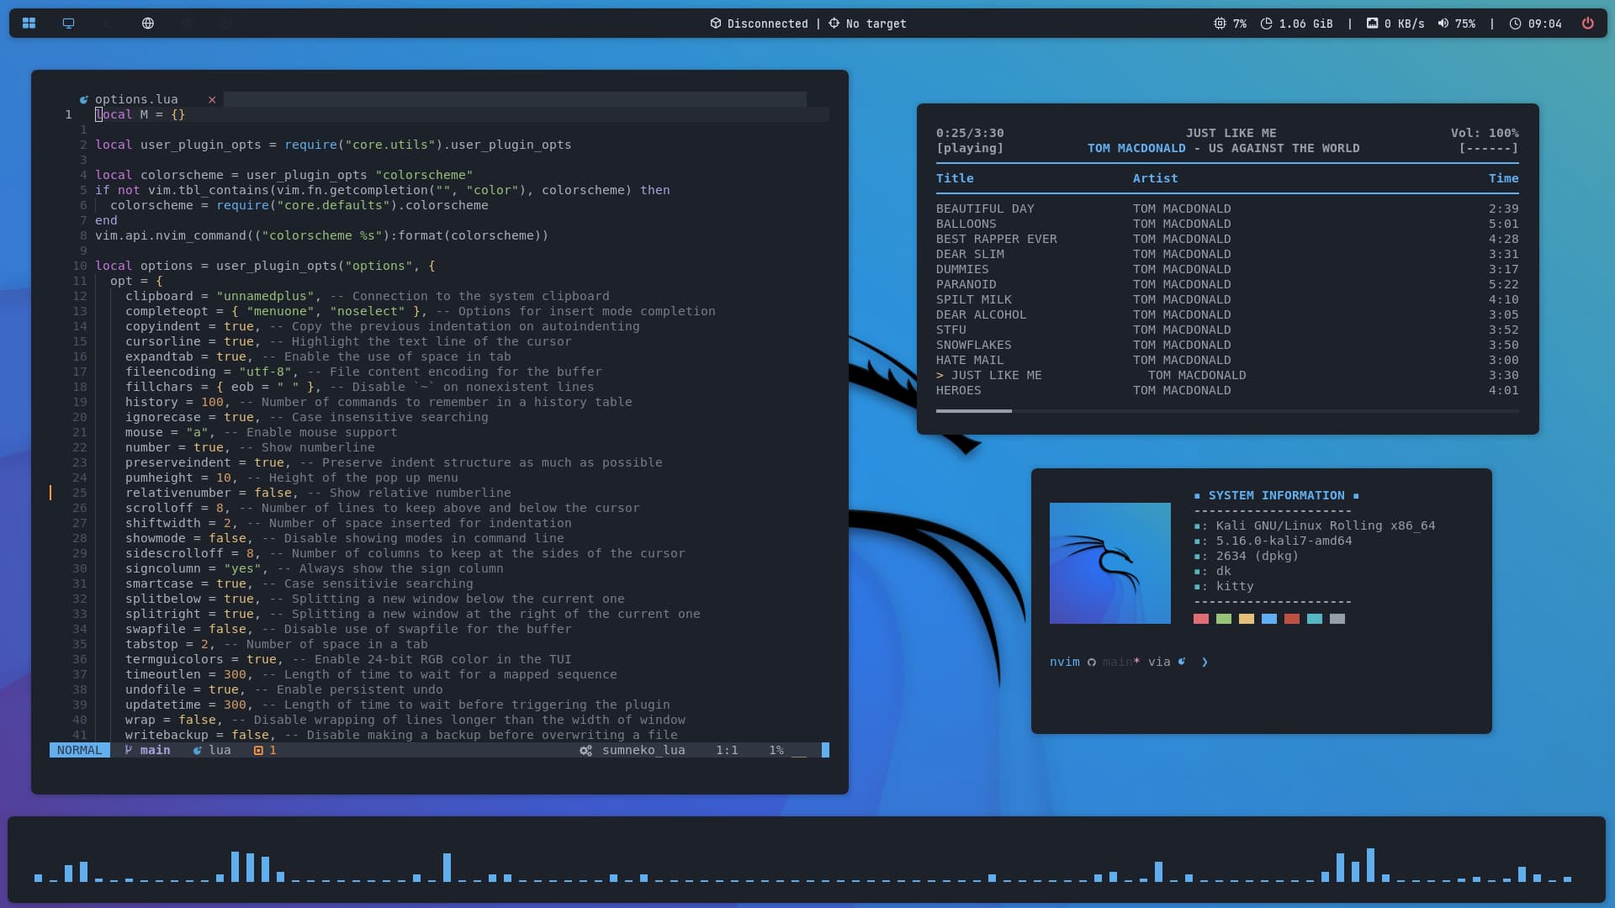This screenshot has width=1615, height=908.
Task: Click the blue color swatch in system info
Action: point(1269,619)
